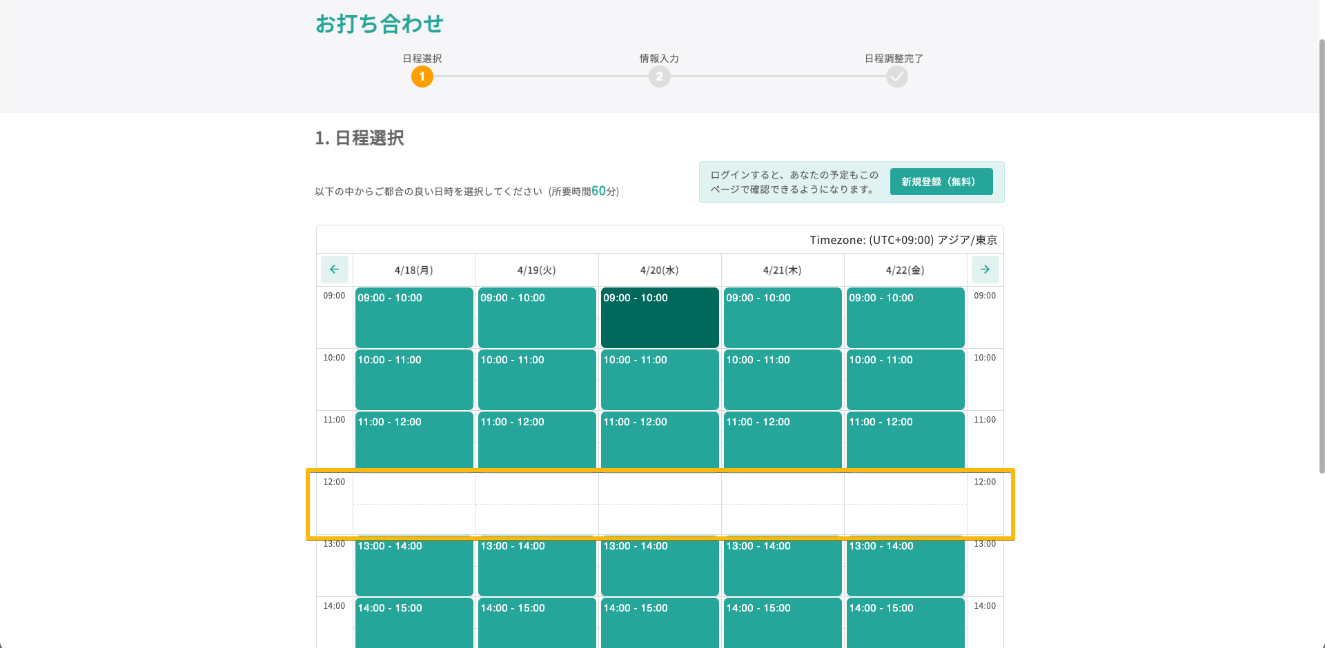Reserve 4/21 14:00 - 15:00 slot
1325x648 pixels.
[x=783, y=623]
